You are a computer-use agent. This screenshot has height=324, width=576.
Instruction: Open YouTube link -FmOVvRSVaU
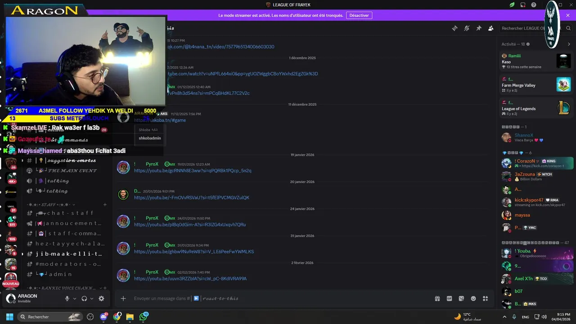(191, 198)
